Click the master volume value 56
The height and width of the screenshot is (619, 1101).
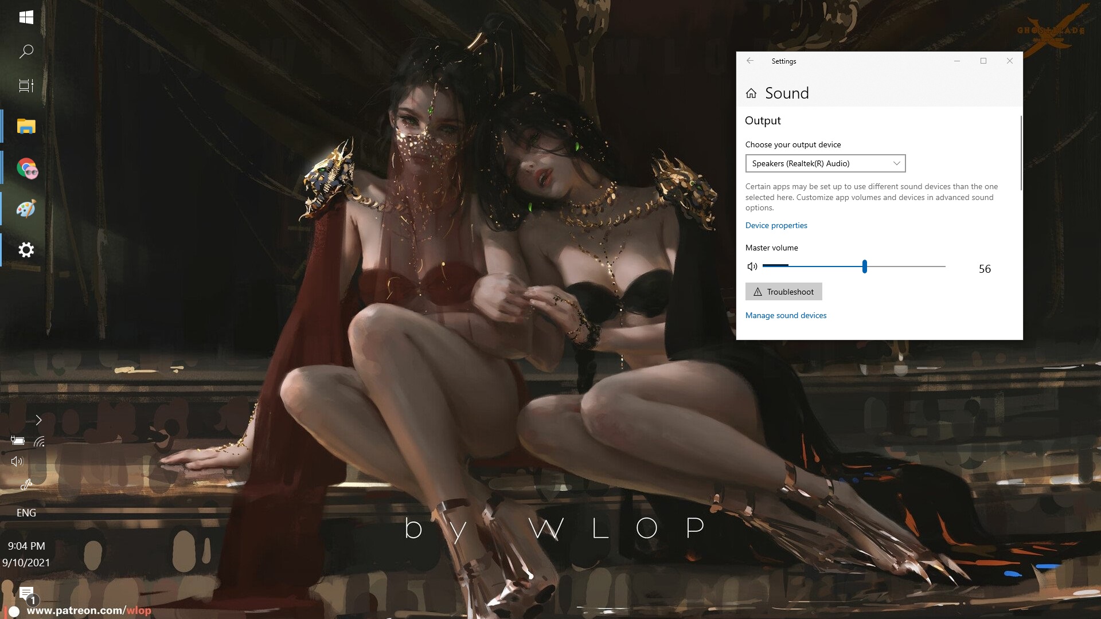pos(985,269)
